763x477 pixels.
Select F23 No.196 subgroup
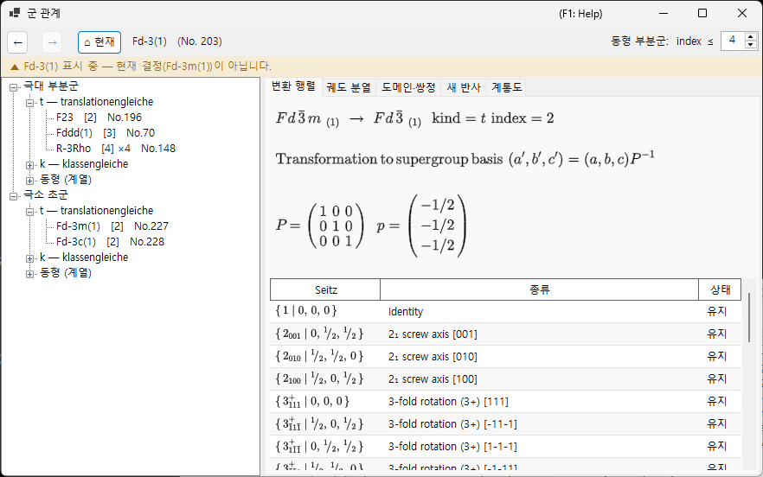[99, 118]
